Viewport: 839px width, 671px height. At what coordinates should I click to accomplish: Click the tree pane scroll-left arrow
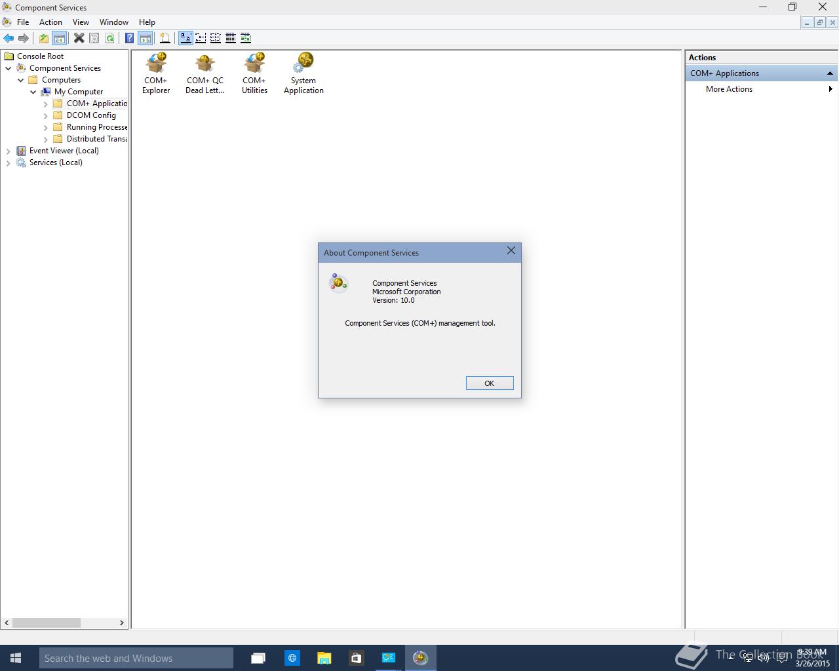tap(7, 623)
